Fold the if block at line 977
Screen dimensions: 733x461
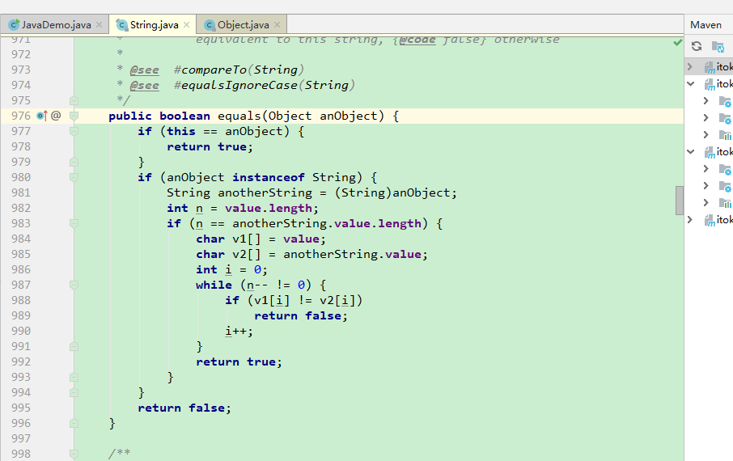[x=74, y=131]
